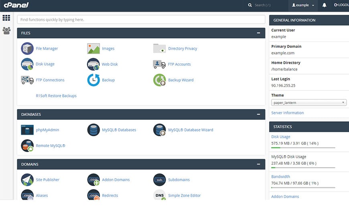Open the File Manager icon
Viewport: 349px width, 216px height.
click(27, 48)
